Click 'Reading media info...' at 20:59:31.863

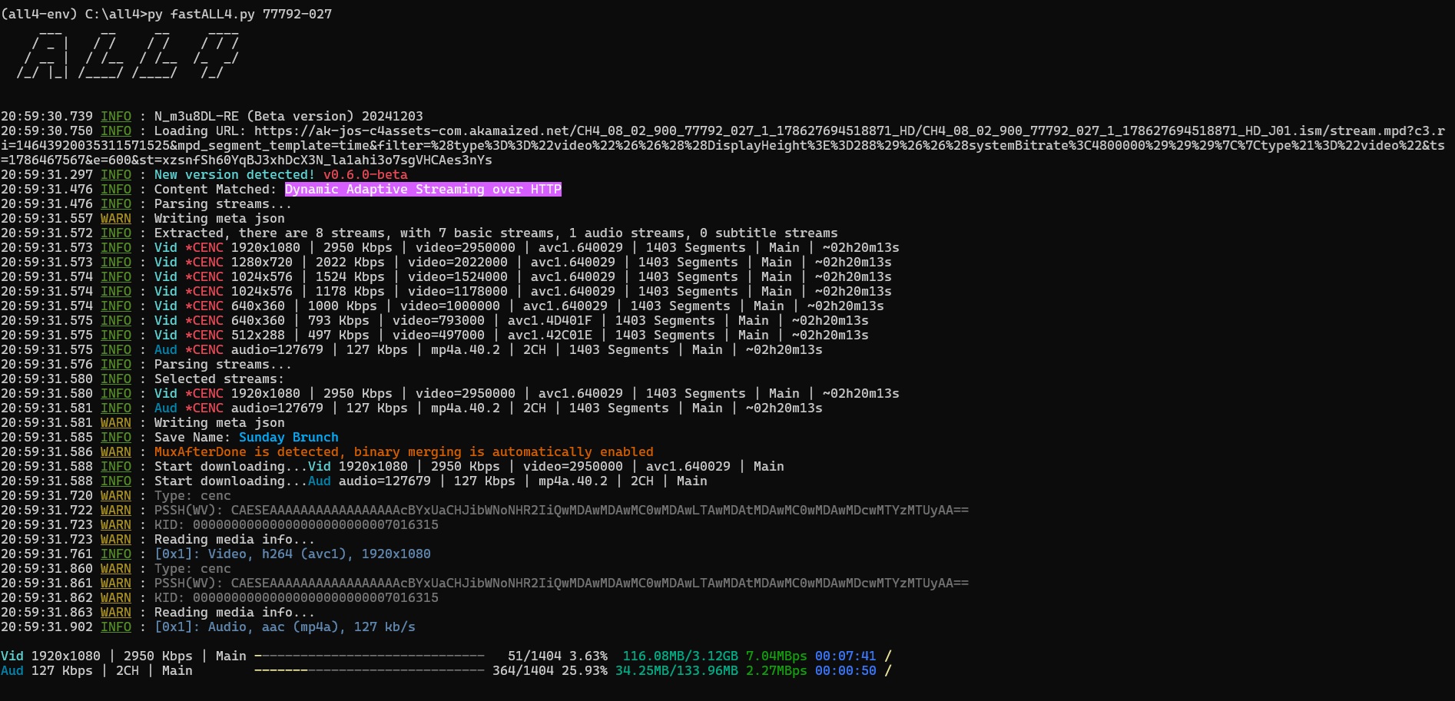tap(235, 613)
